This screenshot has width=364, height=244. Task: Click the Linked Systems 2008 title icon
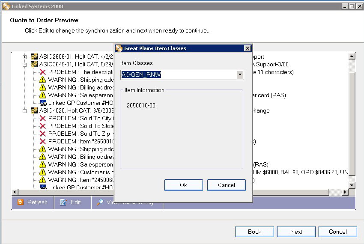pos(6,6)
